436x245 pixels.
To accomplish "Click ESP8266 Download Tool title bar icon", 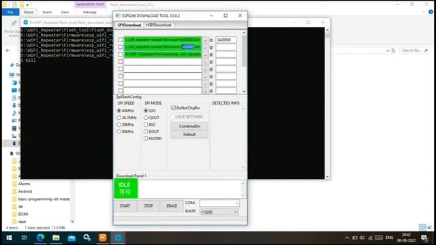I will coord(118,16).
